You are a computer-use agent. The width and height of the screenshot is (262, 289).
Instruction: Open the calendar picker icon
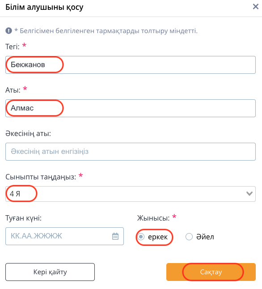pos(115,236)
